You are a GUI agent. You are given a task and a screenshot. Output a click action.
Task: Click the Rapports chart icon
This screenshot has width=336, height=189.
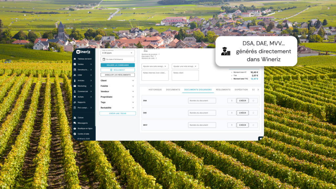tap(75, 102)
